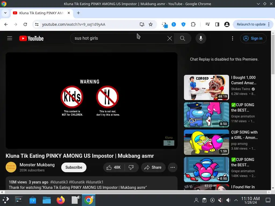Click Relaunch to update

coord(251,24)
